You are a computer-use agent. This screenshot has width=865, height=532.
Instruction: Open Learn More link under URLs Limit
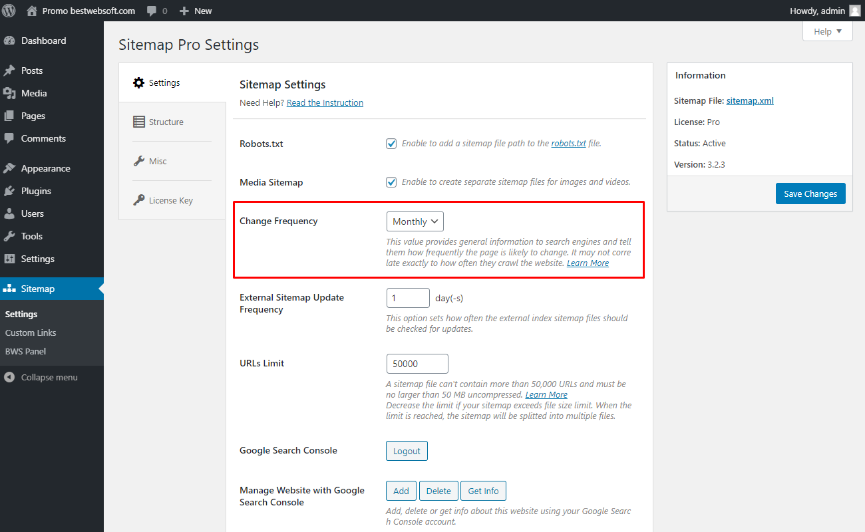(x=546, y=395)
